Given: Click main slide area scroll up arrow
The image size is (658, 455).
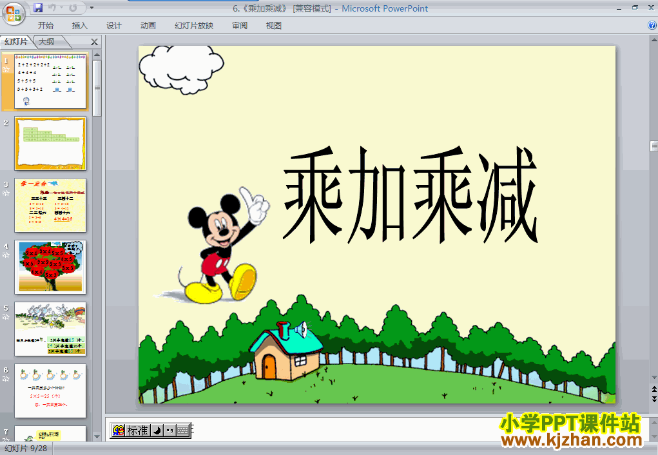Looking at the screenshot, I should click(653, 40).
